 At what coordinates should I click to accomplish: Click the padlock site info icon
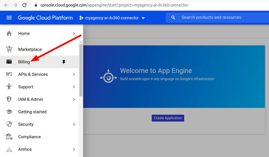[36, 5]
